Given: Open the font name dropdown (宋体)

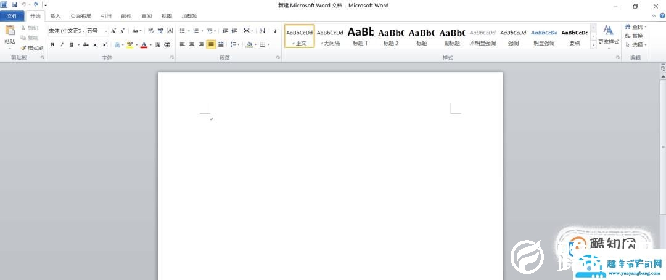Looking at the screenshot, I should (65, 31).
